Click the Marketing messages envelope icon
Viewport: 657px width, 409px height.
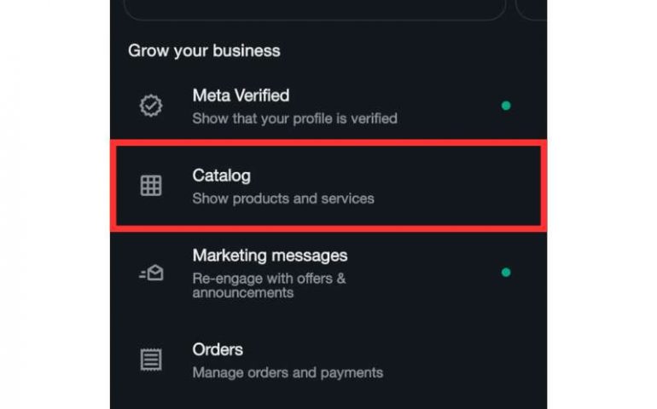151,273
